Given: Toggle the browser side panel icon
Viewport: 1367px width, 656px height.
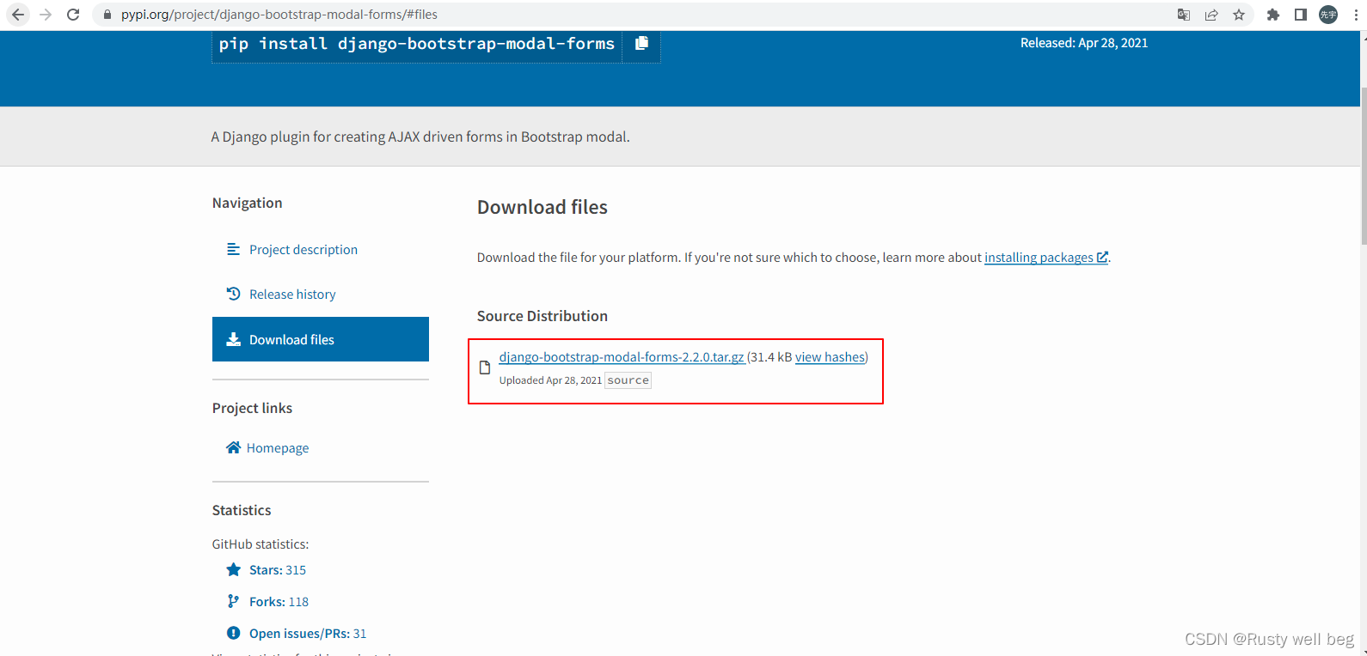Looking at the screenshot, I should click(1301, 15).
